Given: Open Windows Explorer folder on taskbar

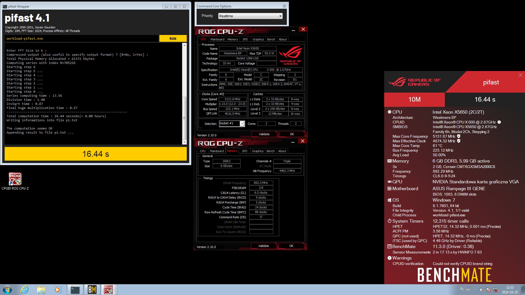Looking at the screenshot, I should click(41, 290).
